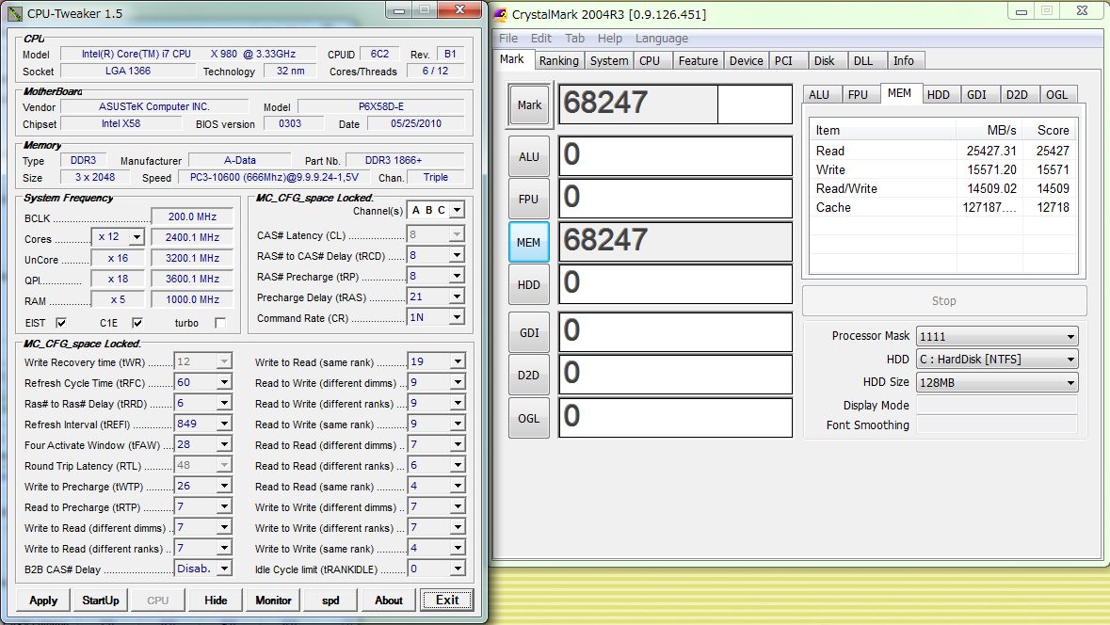This screenshot has width=1110, height=625.
Task: Open the Help menu in CrystalMark
Action: (x=609, y=39)
